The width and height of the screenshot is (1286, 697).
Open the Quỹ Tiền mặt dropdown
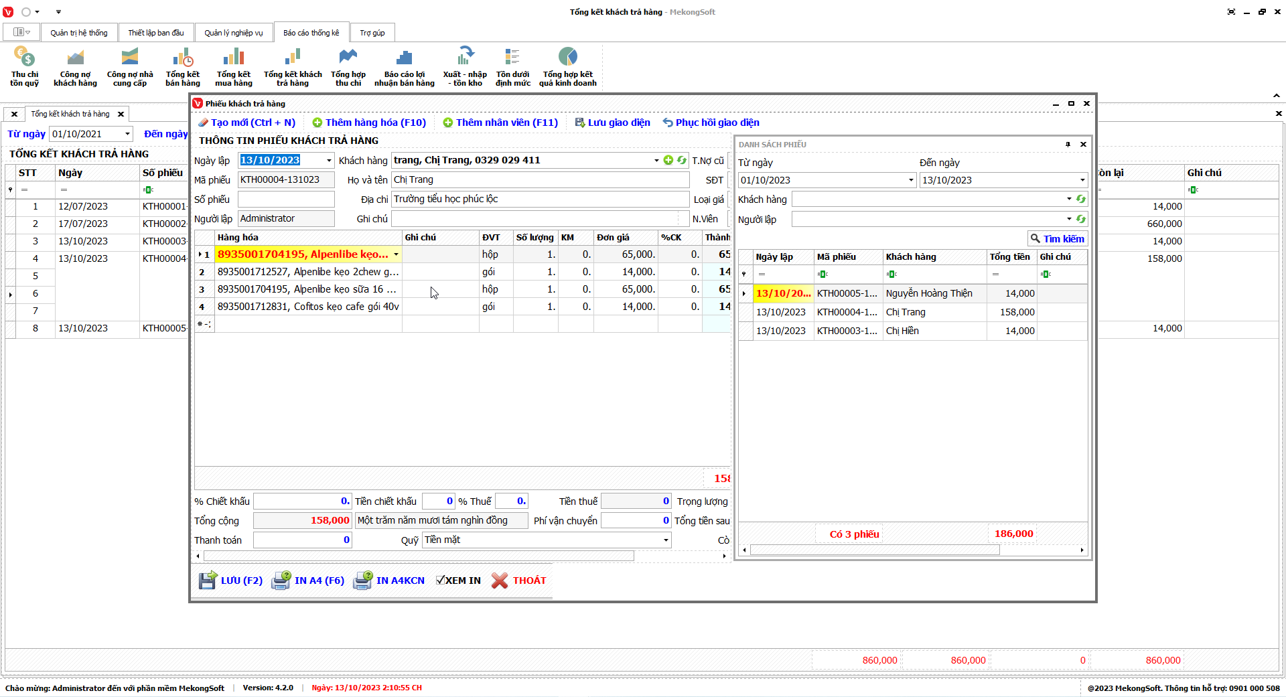666,540
